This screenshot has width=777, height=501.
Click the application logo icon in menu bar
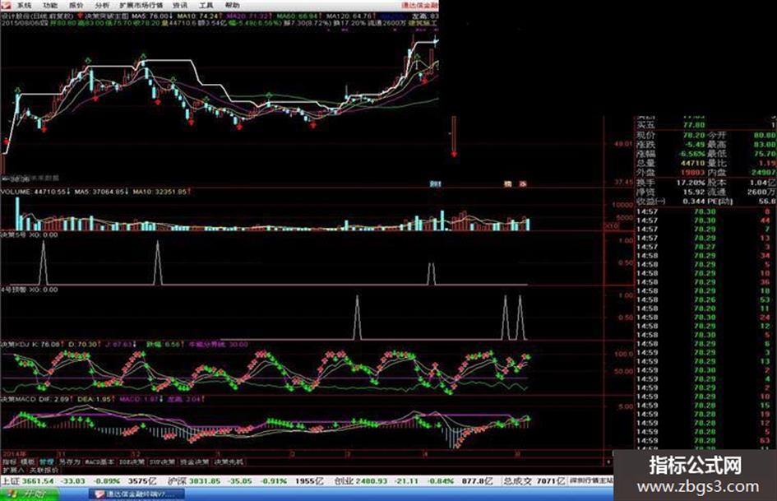coord(6,5)
